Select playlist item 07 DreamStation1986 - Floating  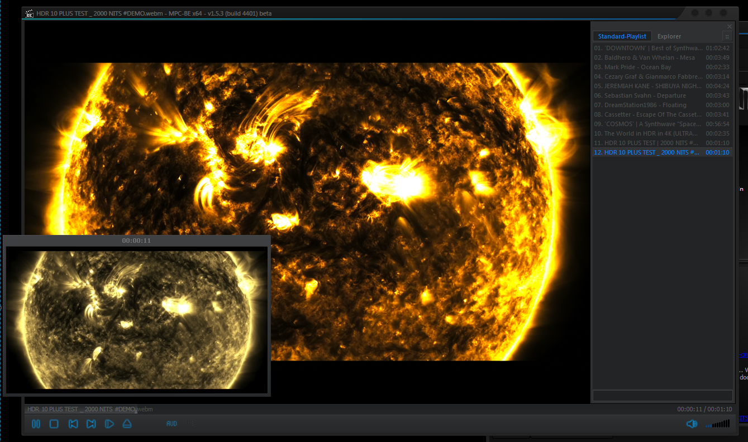(x=662, y=105)
